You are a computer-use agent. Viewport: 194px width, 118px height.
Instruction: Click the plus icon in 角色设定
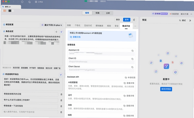pyautogui.click(x=56, y=32)
